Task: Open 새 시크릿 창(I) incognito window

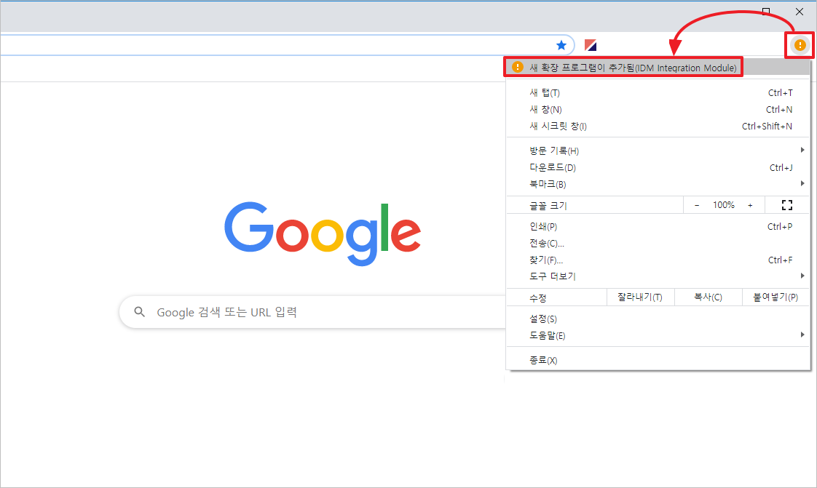Action: 658,126
